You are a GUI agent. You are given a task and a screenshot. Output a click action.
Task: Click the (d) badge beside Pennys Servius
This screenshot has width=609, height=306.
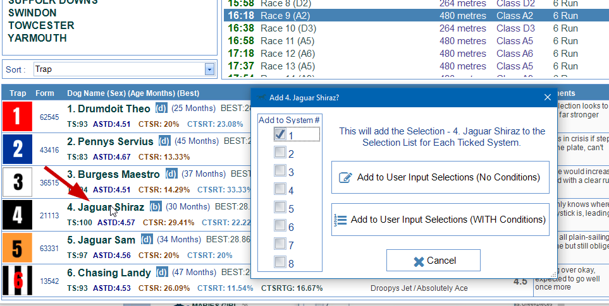(x=164, y=141)
